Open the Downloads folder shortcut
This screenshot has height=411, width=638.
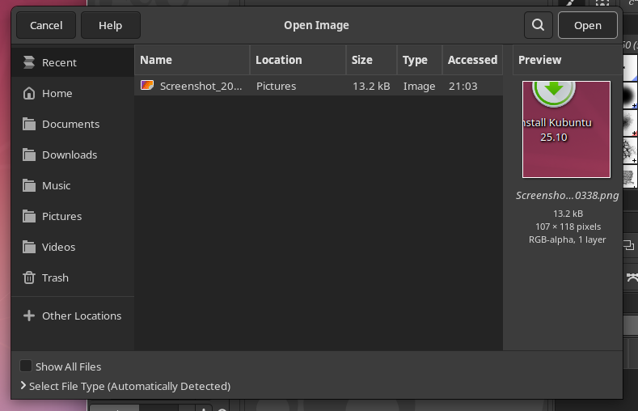(x=69, y=155)
